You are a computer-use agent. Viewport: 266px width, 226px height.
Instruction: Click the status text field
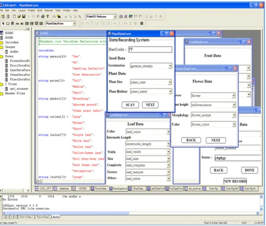[237, 158]
